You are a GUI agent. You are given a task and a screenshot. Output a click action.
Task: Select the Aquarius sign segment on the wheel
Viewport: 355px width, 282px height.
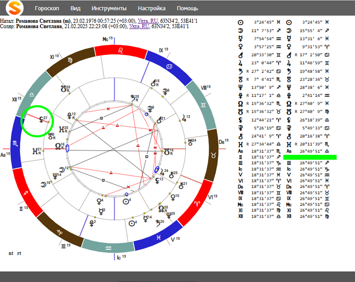(108, 248)
